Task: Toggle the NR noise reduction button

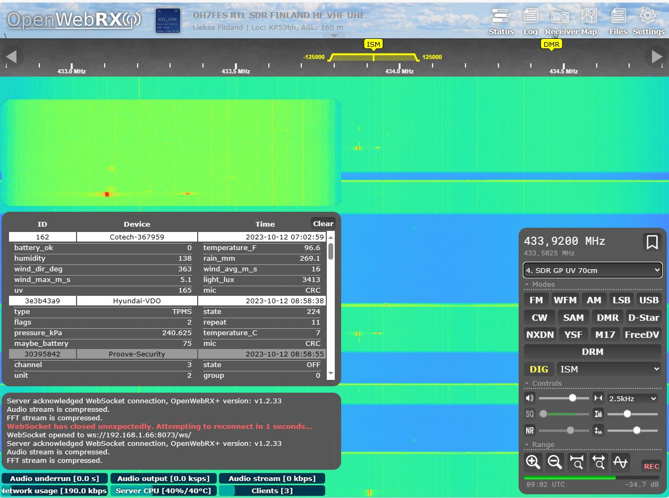Action: point(530,430)
